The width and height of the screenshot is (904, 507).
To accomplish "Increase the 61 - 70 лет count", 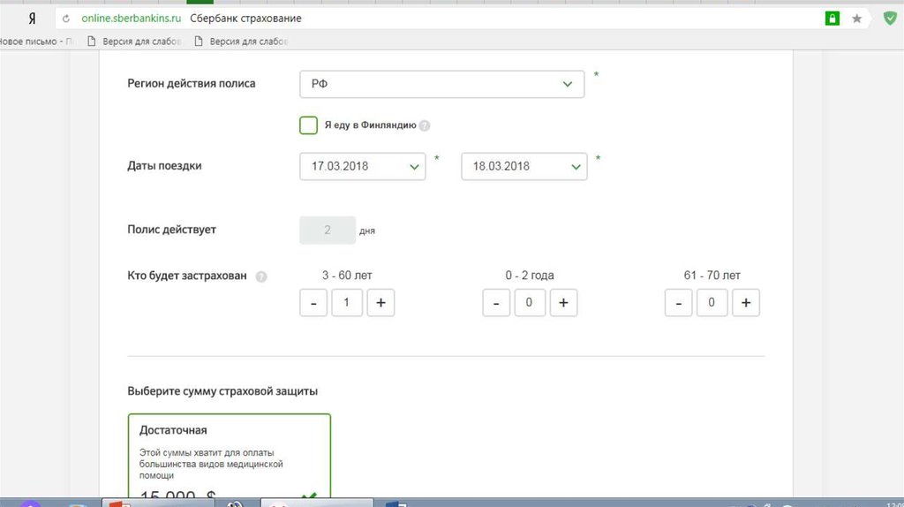I will click(x=745, y=303).
